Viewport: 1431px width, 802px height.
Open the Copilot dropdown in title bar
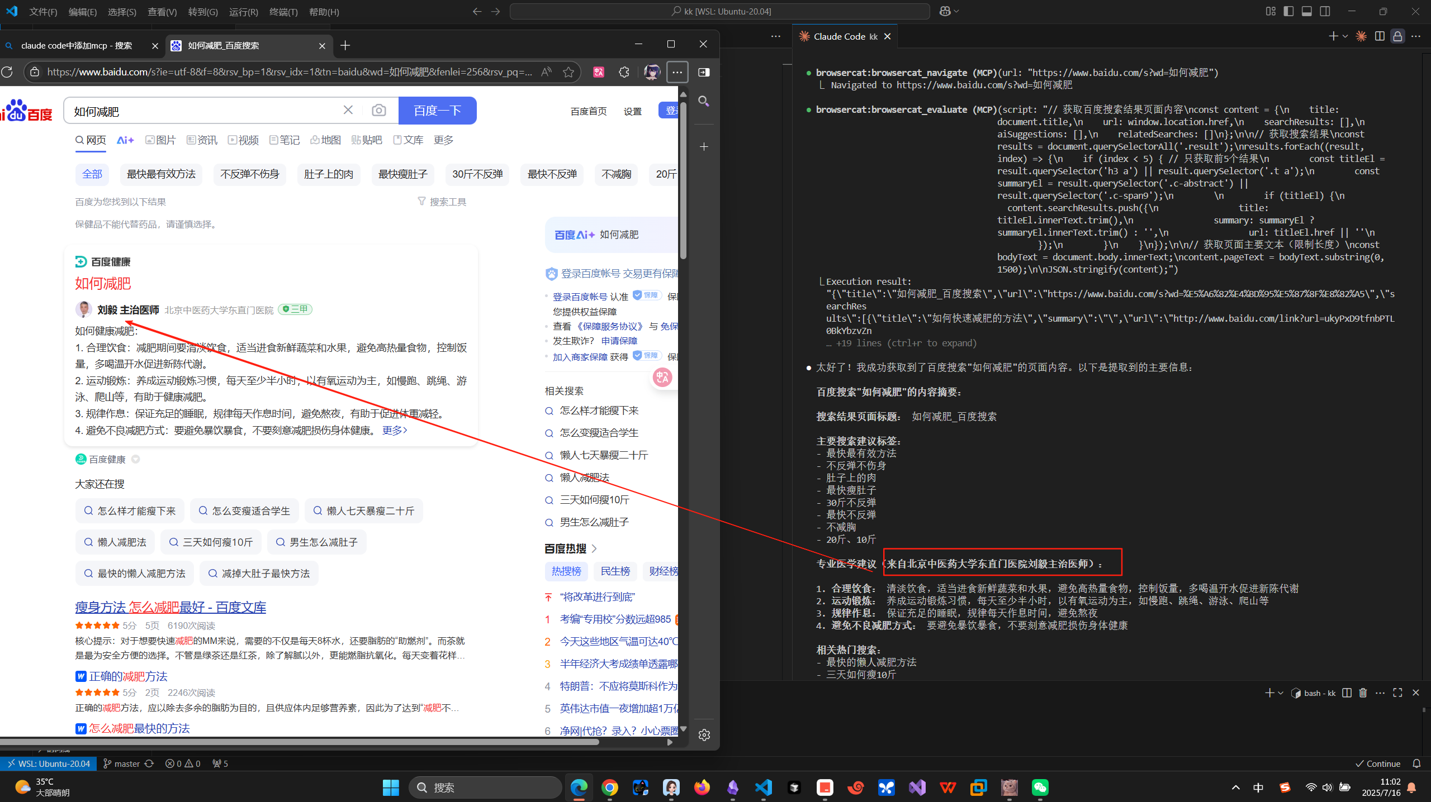(x=949, y=11)
